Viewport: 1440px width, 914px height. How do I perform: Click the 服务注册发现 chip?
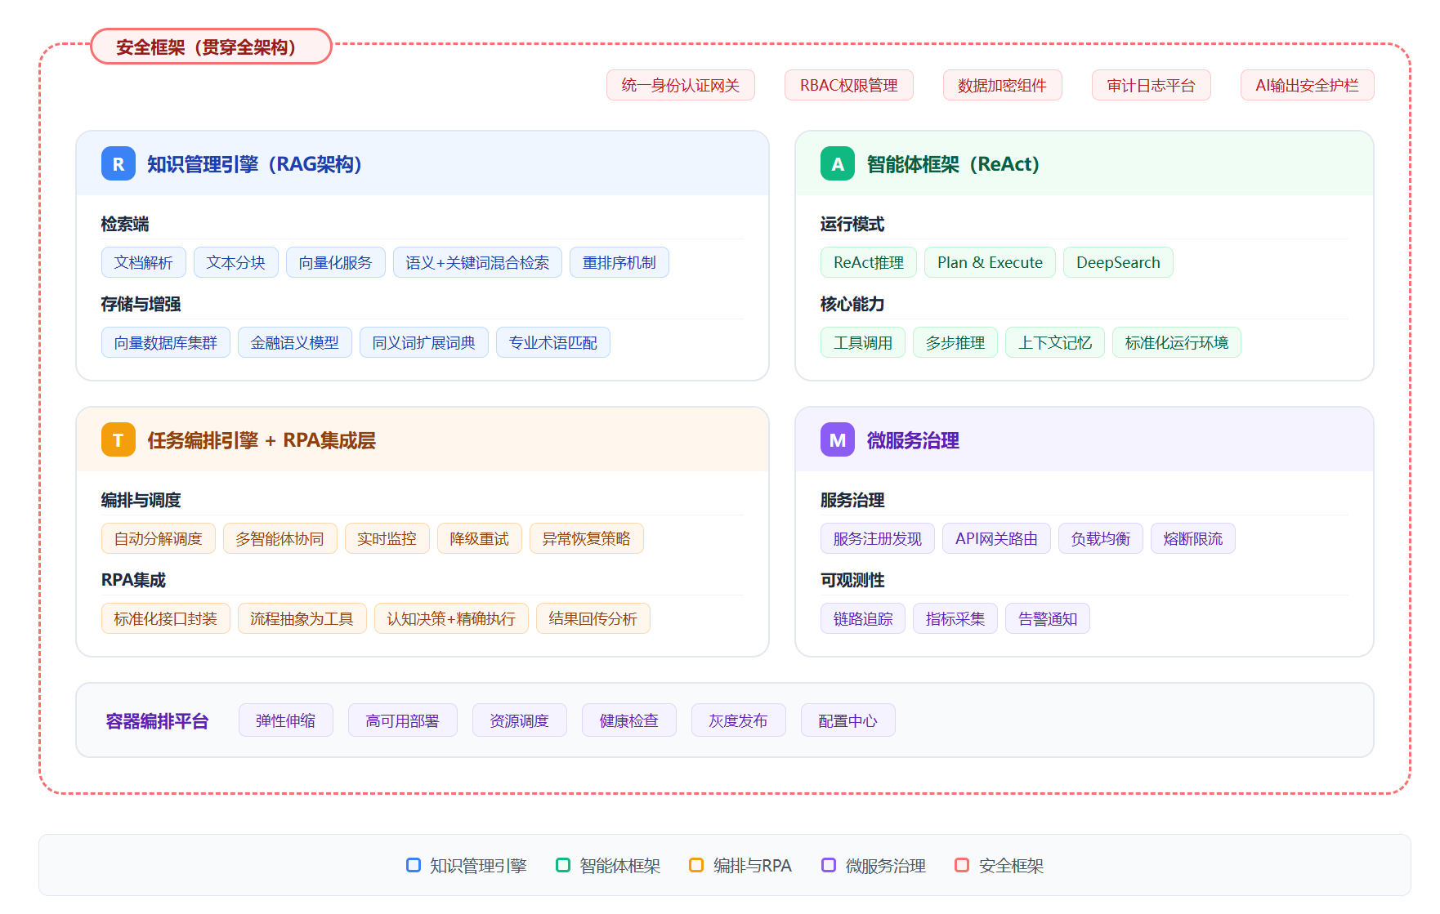[x=878, y=538]
